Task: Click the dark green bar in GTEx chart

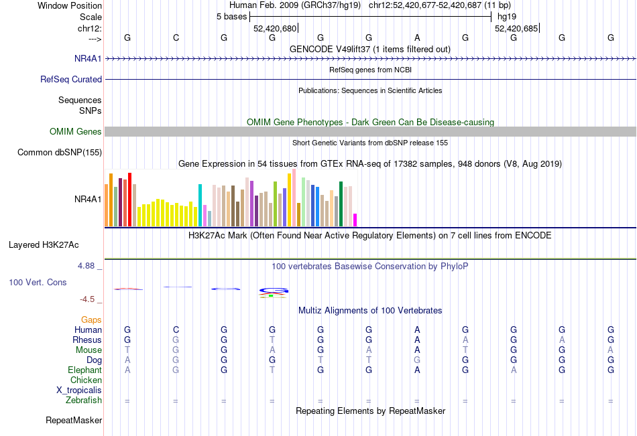Action: pyautogui.click(x=341, y=204)
